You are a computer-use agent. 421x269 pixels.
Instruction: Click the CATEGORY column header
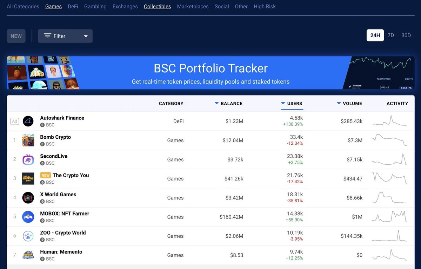(171, 103)
